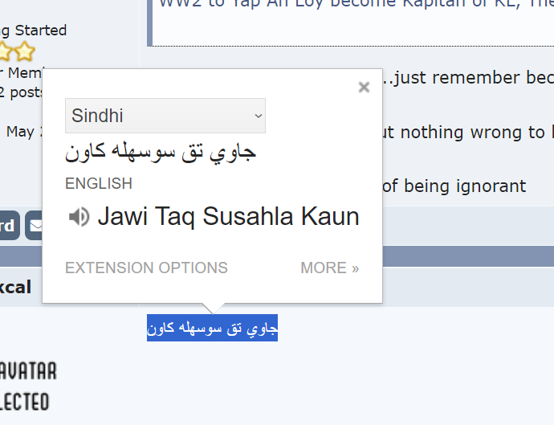Screen dimensions: 554x425
Task: Play audio of the English translation
Action: 79,217
